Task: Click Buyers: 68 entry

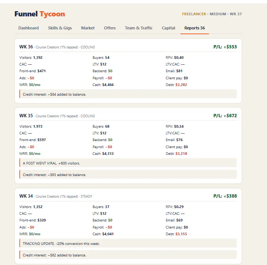Action: pyautogui.click(x=101, y=127)
